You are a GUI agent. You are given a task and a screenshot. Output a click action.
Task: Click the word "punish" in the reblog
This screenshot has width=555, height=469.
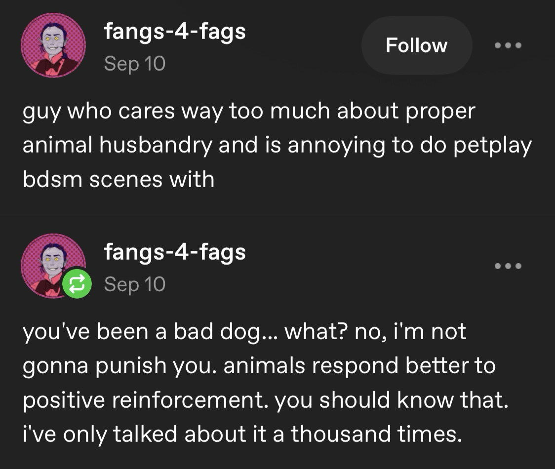[x=136, y=366]
